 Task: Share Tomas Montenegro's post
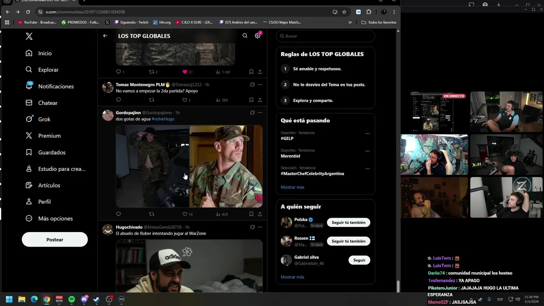click(260, 100)
